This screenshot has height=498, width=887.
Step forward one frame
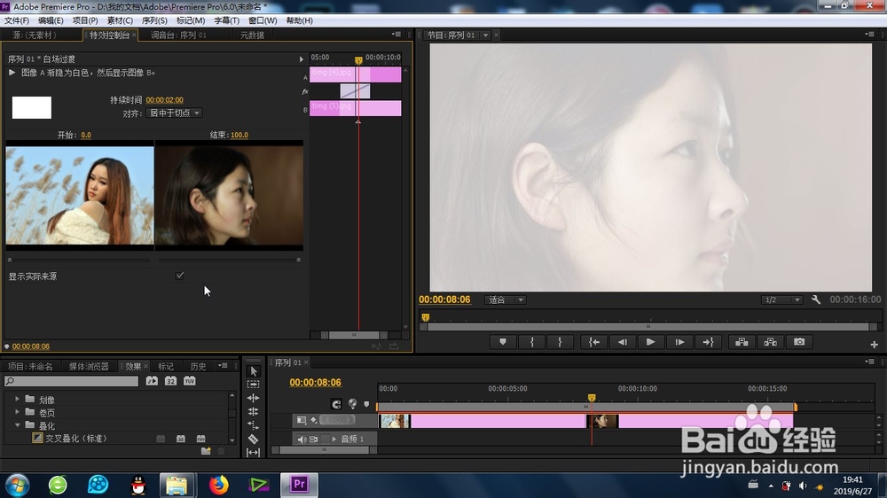click(x=679, y=342)
